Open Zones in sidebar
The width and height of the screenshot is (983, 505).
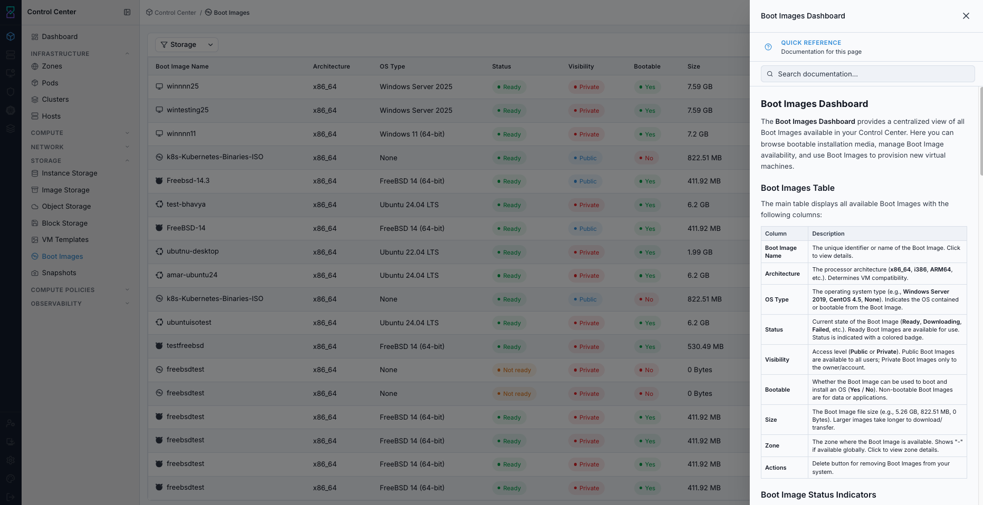point(52,66)
